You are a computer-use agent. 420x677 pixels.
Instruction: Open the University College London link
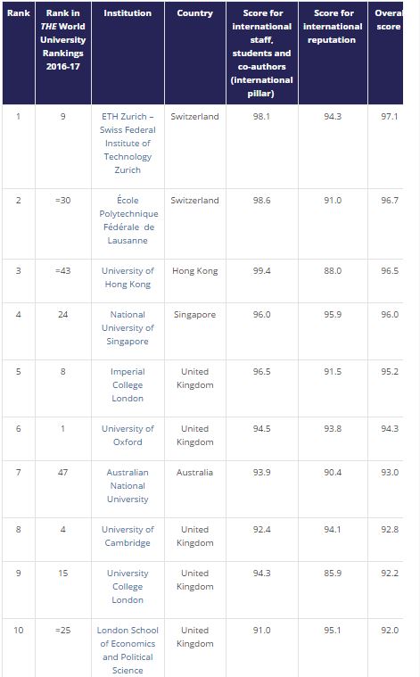pyautogui.click(x=128, y=586)
